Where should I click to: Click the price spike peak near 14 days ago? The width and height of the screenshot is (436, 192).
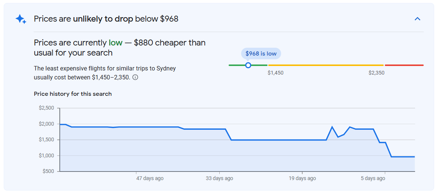click(332, 127)
